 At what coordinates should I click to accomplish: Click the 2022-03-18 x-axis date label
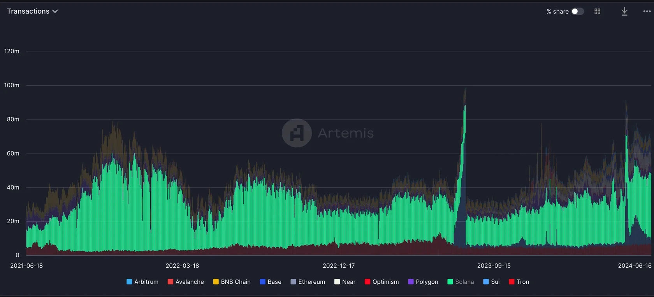[182, 266]
